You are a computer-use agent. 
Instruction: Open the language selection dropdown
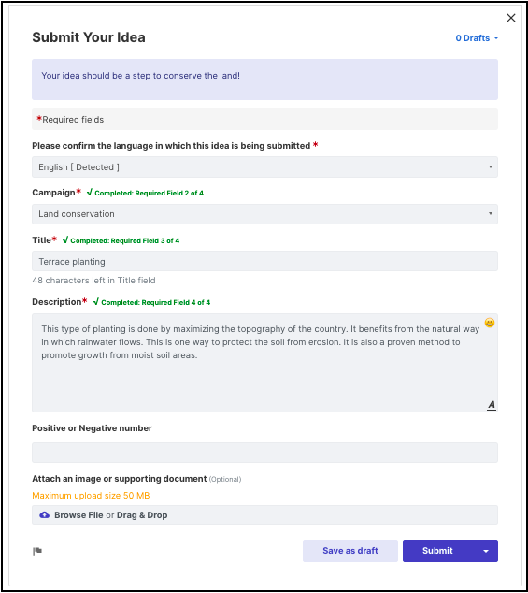[x=264, y=167]
